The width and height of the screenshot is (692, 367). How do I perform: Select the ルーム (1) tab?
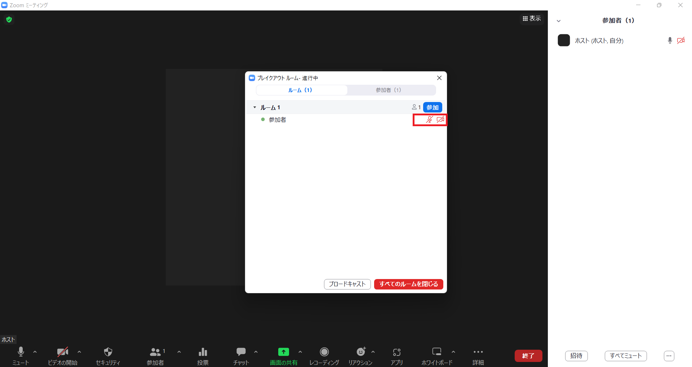pos(300,90)
